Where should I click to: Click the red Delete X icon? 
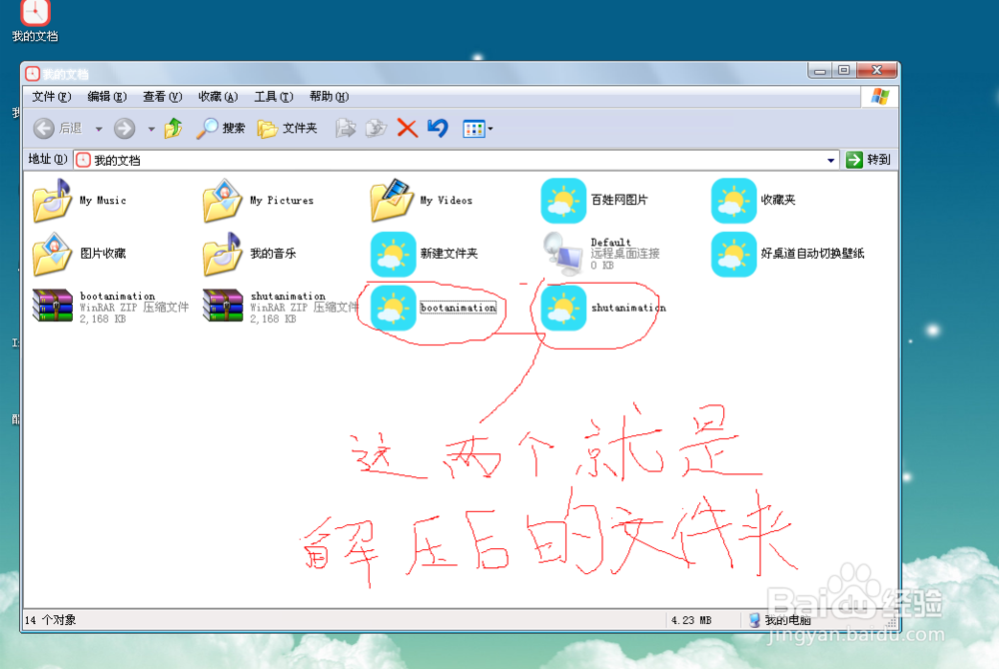click(406, 128)
